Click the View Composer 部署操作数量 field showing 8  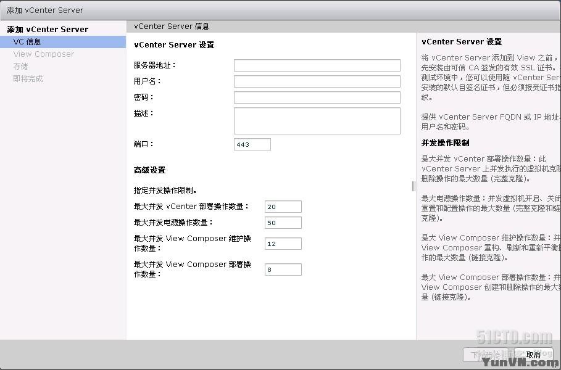[283, 269]
